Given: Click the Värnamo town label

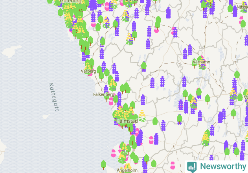Looking at the screenshot, I should click(x=201, y=62).
